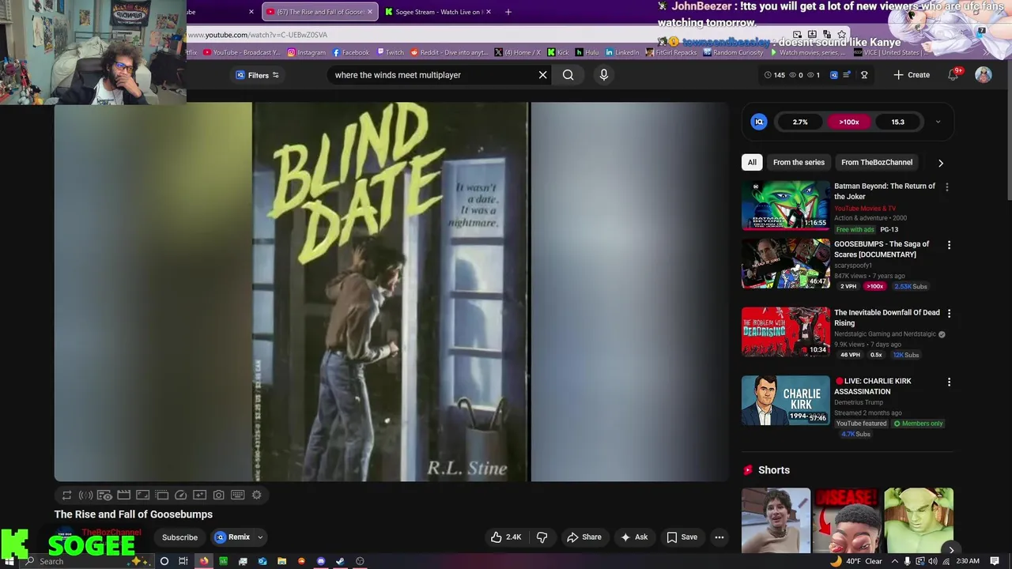
Task: Open the Hulu bookmark
Action: [587, 52]
